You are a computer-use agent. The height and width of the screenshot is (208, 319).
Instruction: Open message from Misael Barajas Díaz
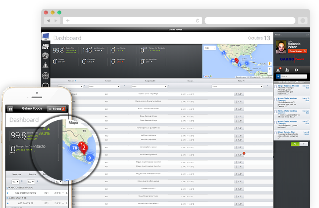tap(292, 135)
